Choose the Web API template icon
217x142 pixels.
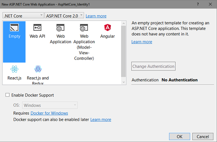click(x=37, y=27)
